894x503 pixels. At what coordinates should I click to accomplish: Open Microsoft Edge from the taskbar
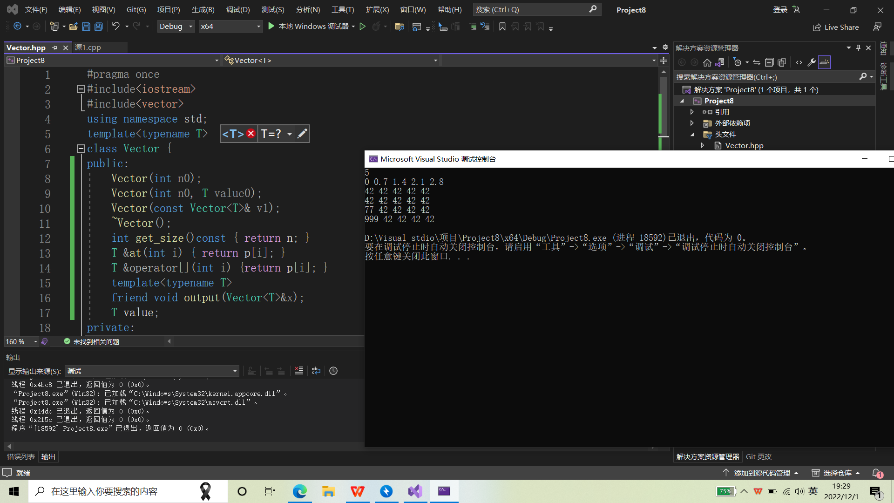[x=299, y=491]
